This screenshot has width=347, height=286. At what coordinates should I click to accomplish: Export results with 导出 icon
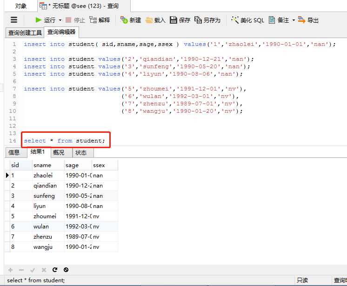(301, 20)
